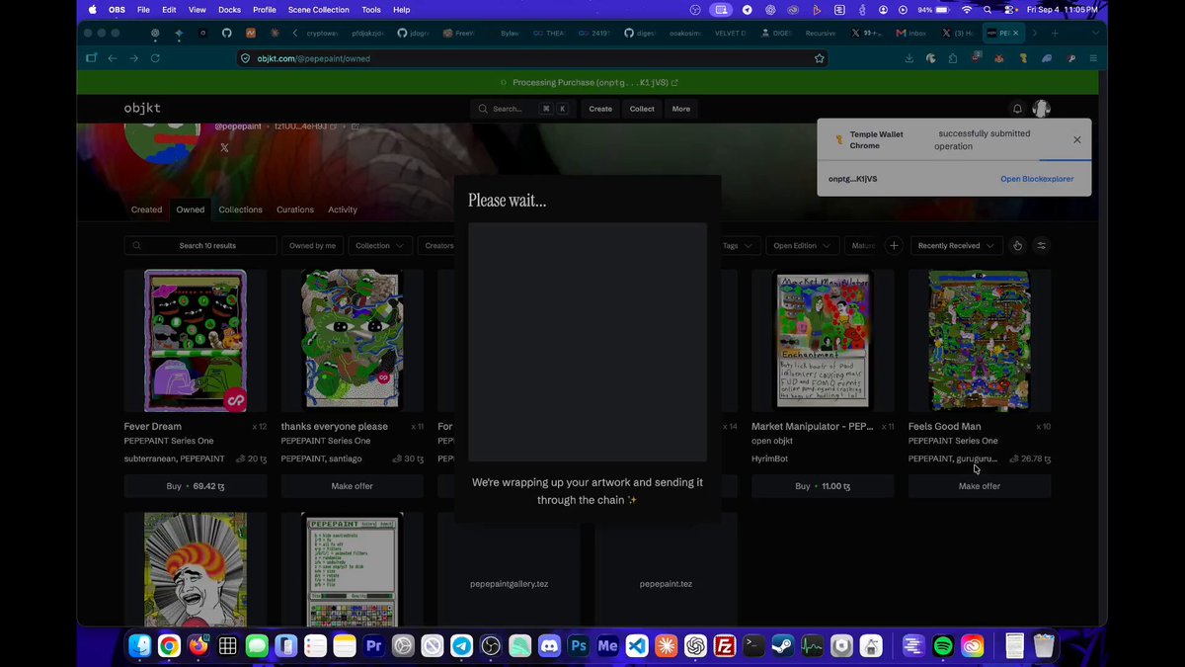Open FileZilla in the dock

[725, 646]
